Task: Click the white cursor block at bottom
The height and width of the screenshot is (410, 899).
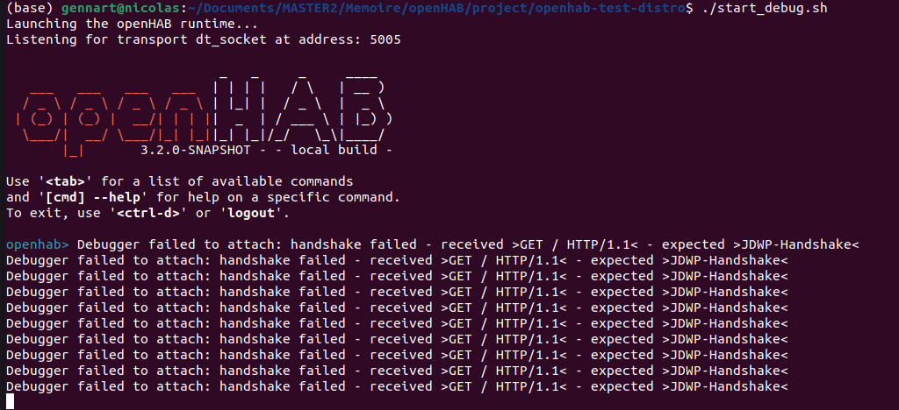Action: pos(10,402)
